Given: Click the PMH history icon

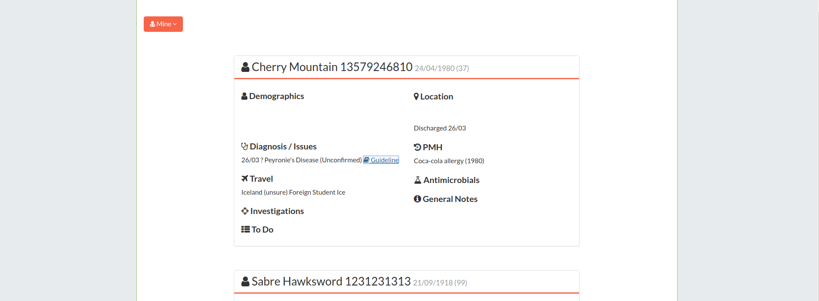Looking at the screenshot, I should pyautogui.click(x=417, y=147).
